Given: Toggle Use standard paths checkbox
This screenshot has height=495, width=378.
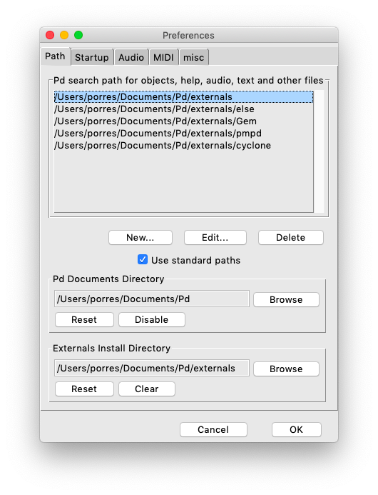Looking at the screenshot, I should coord(143,260).
